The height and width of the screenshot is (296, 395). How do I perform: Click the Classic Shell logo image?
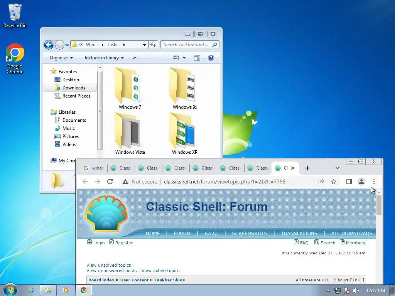click(106, 214)
